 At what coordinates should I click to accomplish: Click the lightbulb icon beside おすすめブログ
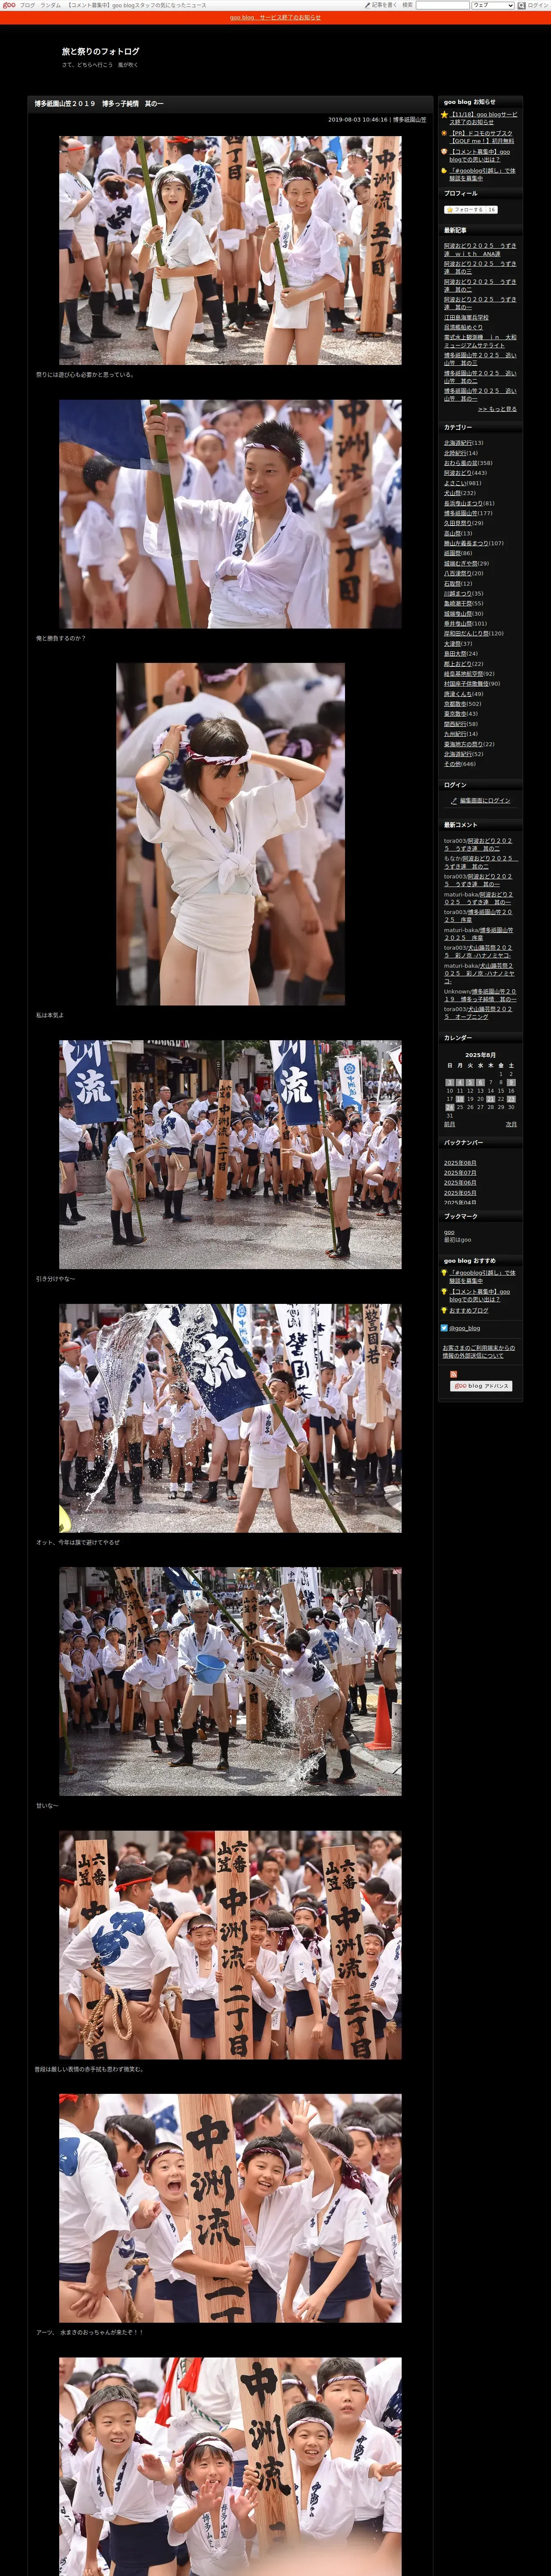click(x=444, y=1310)
